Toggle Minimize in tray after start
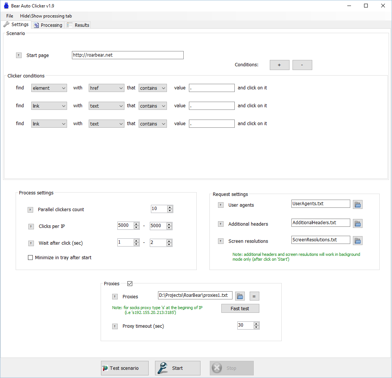 (x=30, y=258)
